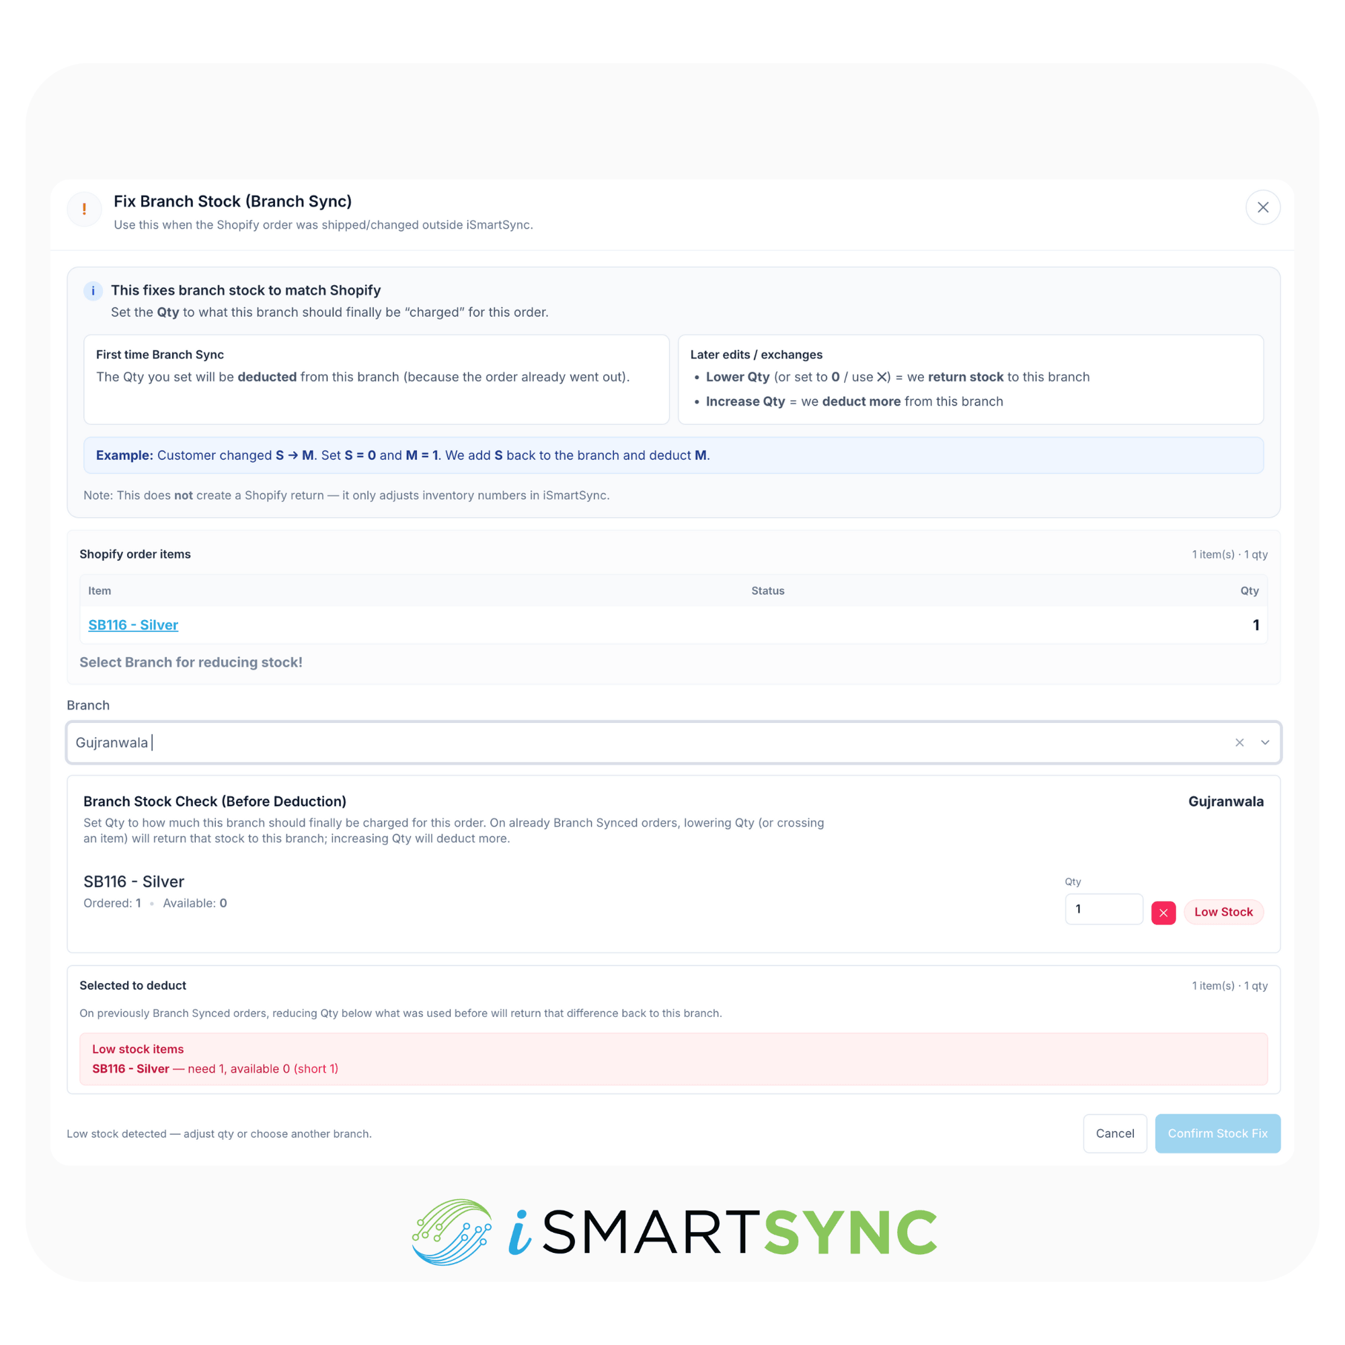
Task: Expand branch options for Gujranwala
Action: (x=1265, y=742)
